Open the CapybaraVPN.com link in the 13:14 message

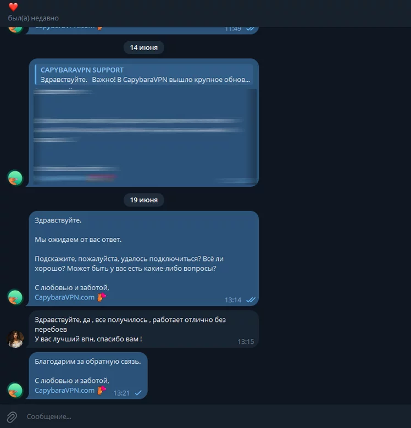(64, 297)
